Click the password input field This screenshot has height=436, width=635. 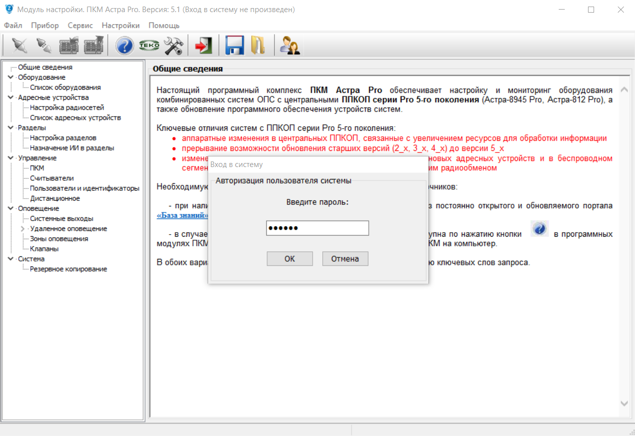coord(317,228)
